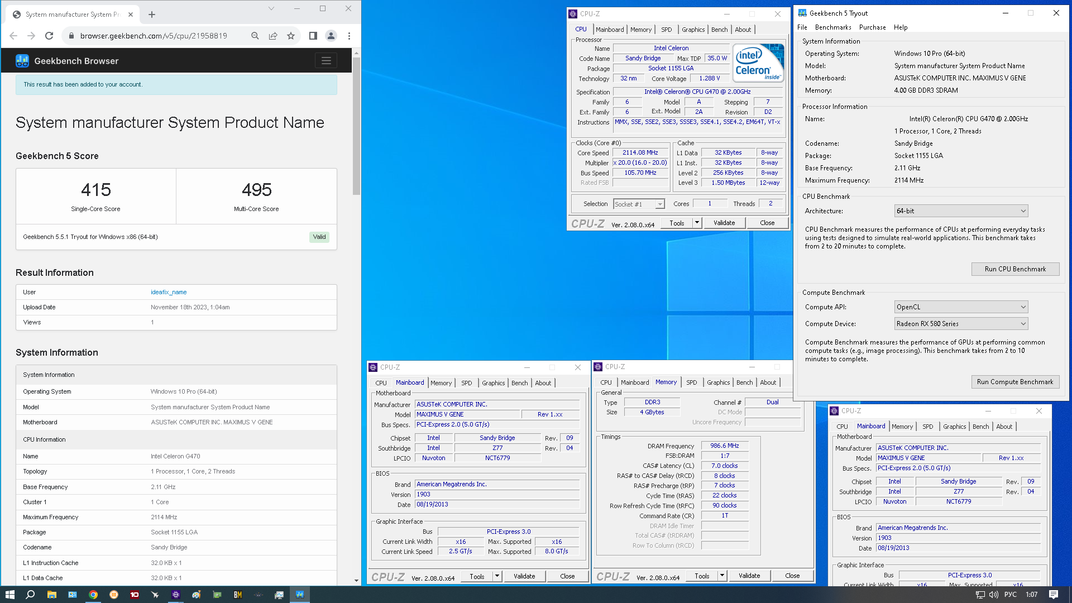Click the browser page vertical scrollbar thumb

click(x=356, y=126)
